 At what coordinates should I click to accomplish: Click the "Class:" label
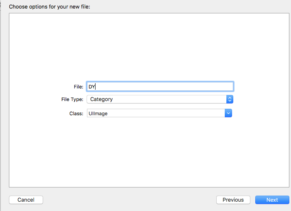76,114
